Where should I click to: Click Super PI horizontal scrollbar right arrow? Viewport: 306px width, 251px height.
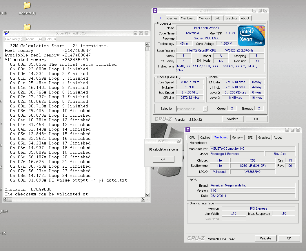pyautogui.click(x=143, y=199)
